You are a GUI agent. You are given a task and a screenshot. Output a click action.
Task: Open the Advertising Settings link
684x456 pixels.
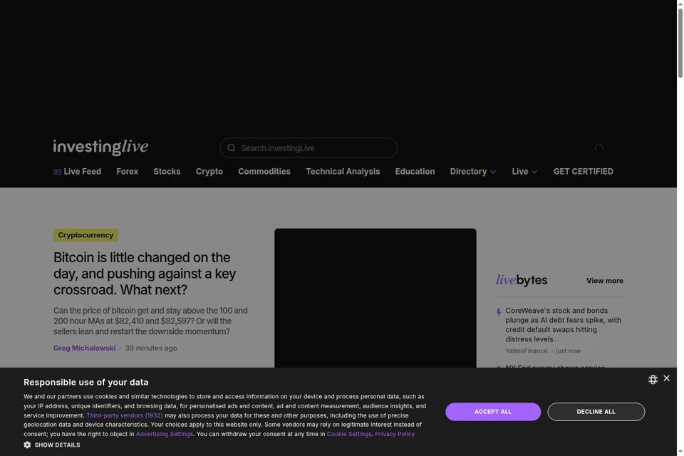tap(165, 434)
